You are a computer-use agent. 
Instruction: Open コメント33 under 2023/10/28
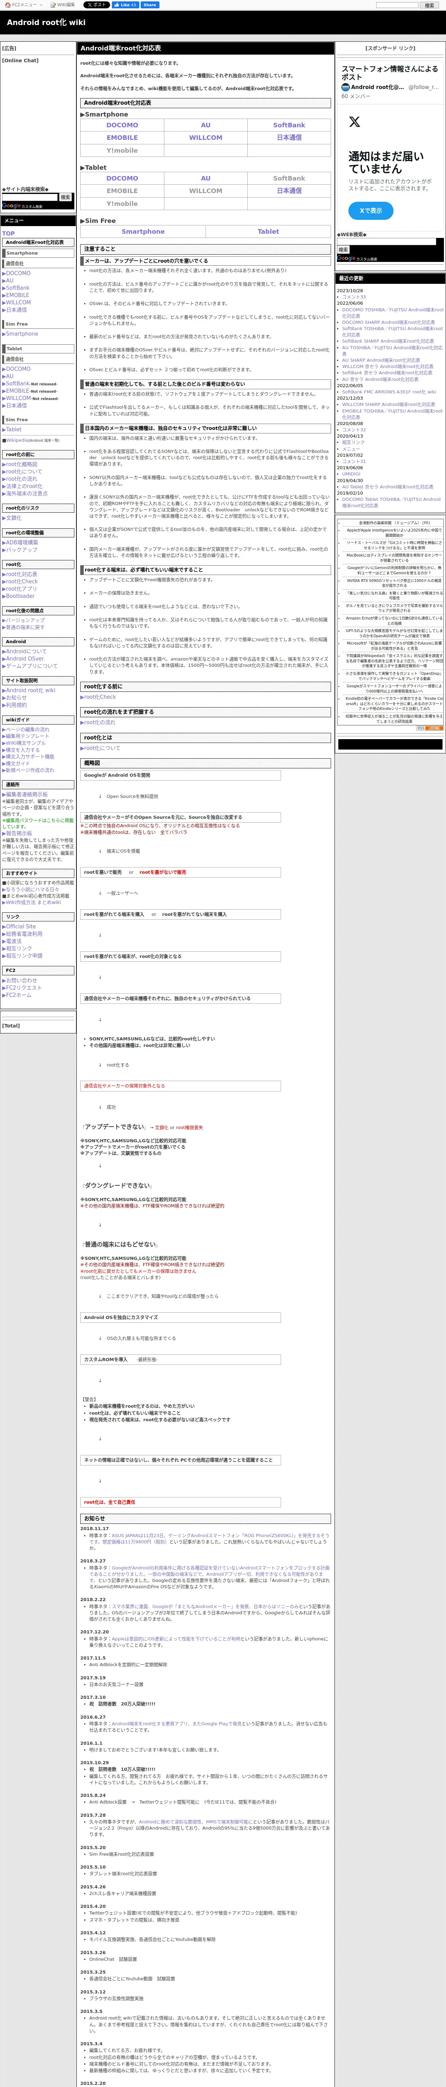click(x=354, y=297)
